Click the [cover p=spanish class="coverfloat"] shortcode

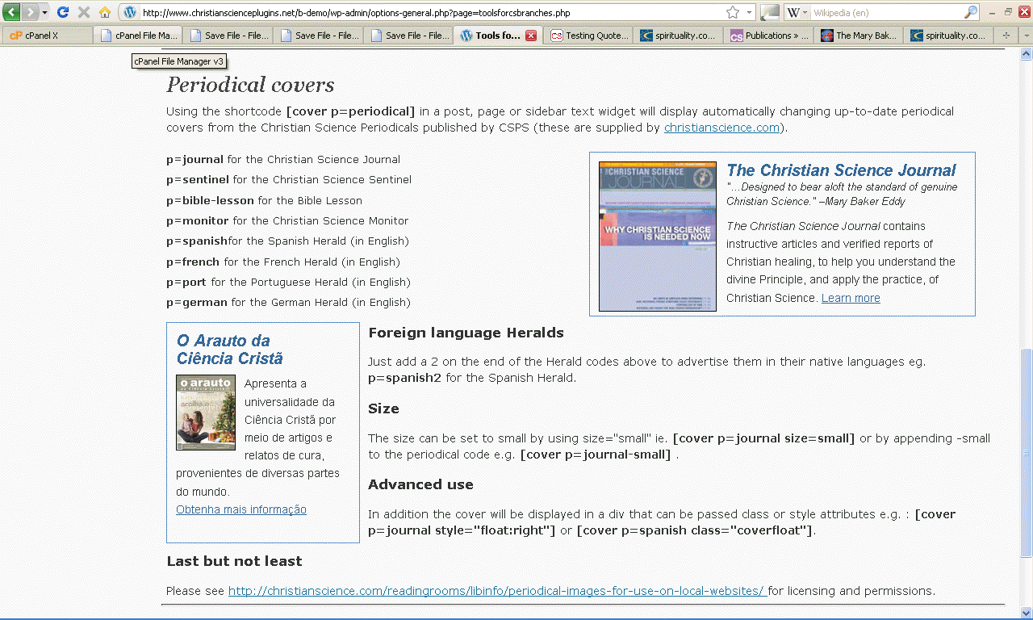click(x=696, y=530)
